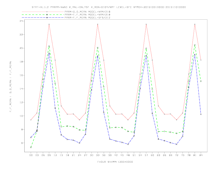Image resolution: width=219 pixels, height=169 pixels.
Task: Click x-axis forecast hour label 15
Action: [x=61, y=155]
